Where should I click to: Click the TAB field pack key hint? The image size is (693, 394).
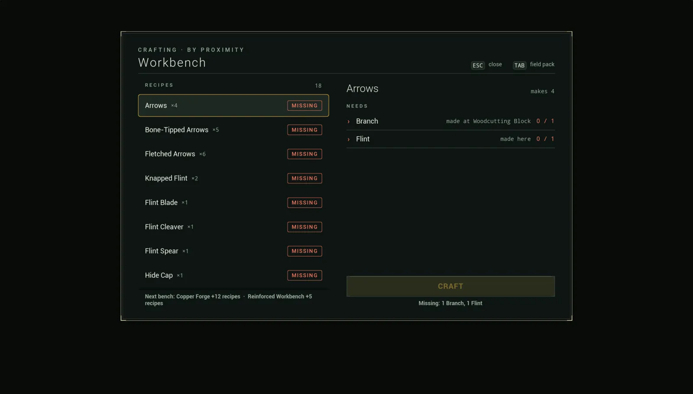534,65
